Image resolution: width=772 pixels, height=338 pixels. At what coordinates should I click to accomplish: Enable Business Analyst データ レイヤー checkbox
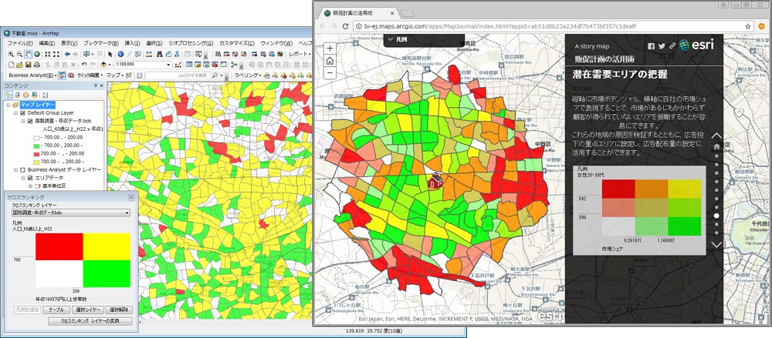click(x=22, y=169)
